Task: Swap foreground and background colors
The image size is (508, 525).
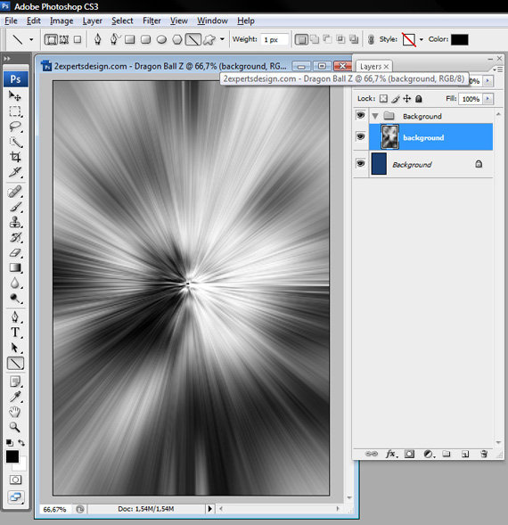Action: coord(21,443)
